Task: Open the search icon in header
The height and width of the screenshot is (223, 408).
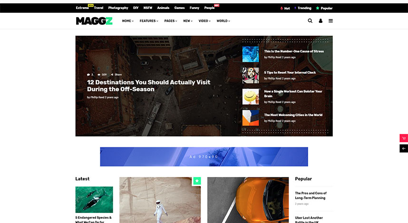Action: point(310,21)
